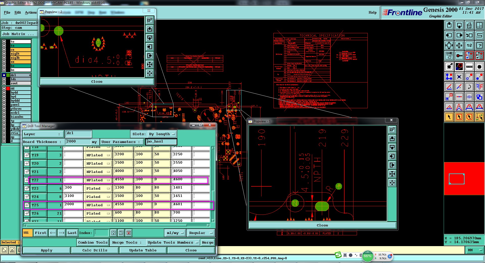Toggle the checkbox for layer 'biaozhu'
Image resolution: width=485 pixels, height=263 pixels.
point(4,117)
